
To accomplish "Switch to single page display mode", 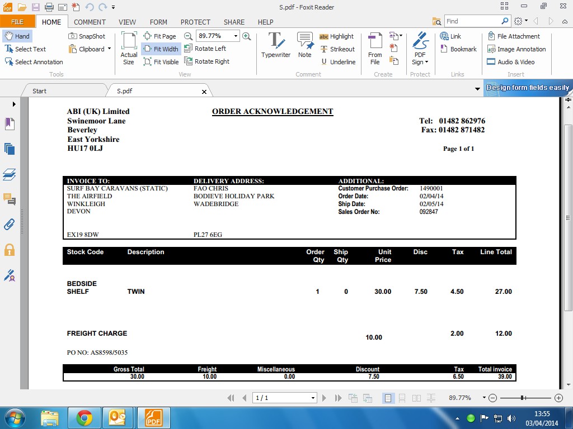I will [388, 398].
